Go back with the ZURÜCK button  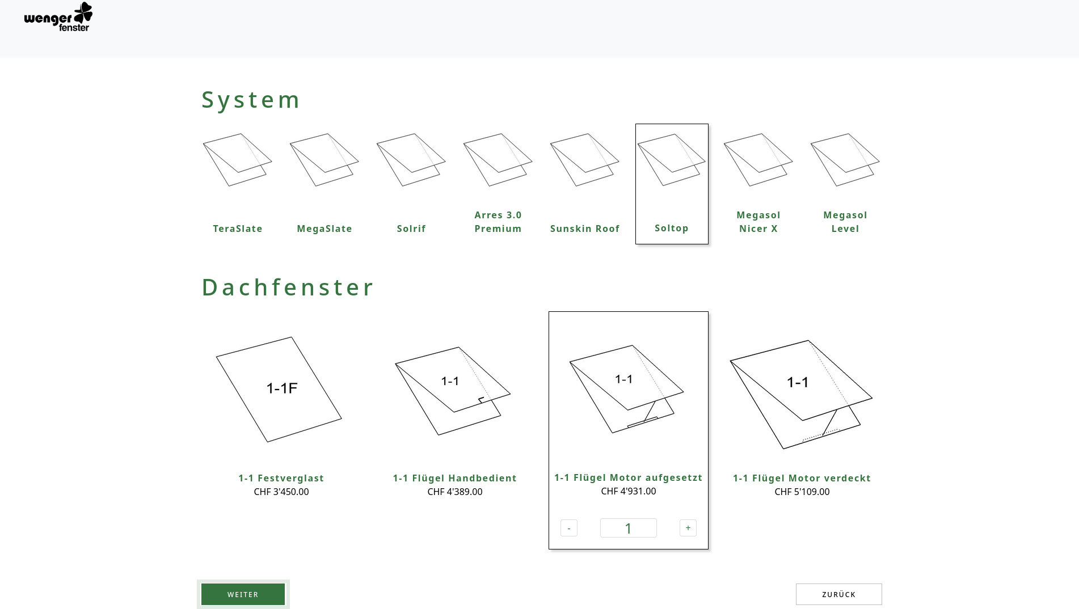pos(839,594)
